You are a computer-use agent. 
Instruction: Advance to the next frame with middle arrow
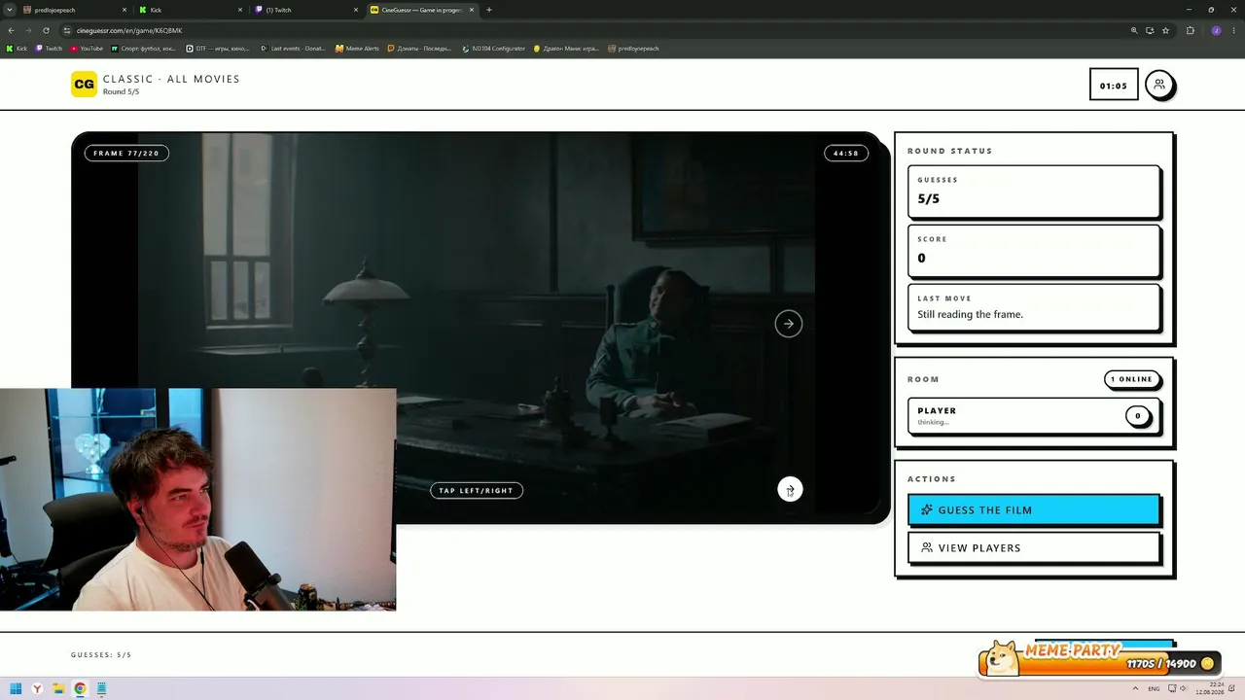pos(789,324)
